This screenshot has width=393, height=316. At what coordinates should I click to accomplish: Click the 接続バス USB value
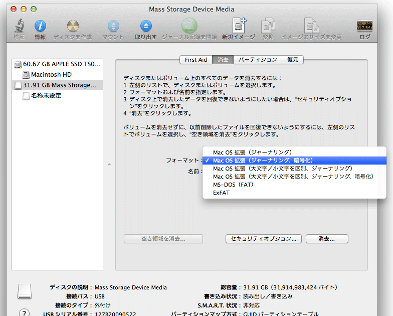coord(99,296)
